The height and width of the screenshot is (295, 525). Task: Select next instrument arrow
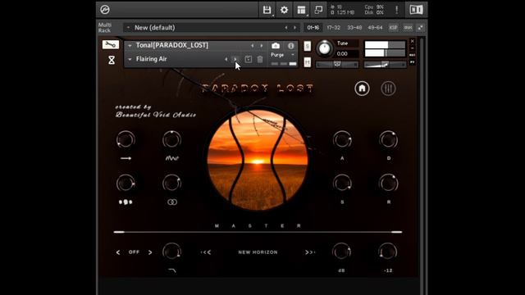click(261, 46)
